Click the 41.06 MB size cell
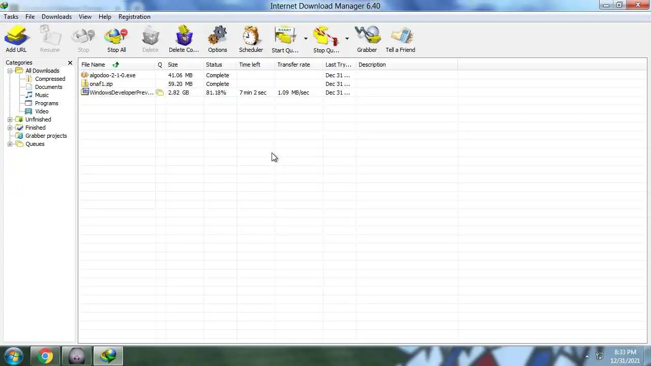Image resolution: width=651 pixels, height=366 pixels. tap(181, 75)
